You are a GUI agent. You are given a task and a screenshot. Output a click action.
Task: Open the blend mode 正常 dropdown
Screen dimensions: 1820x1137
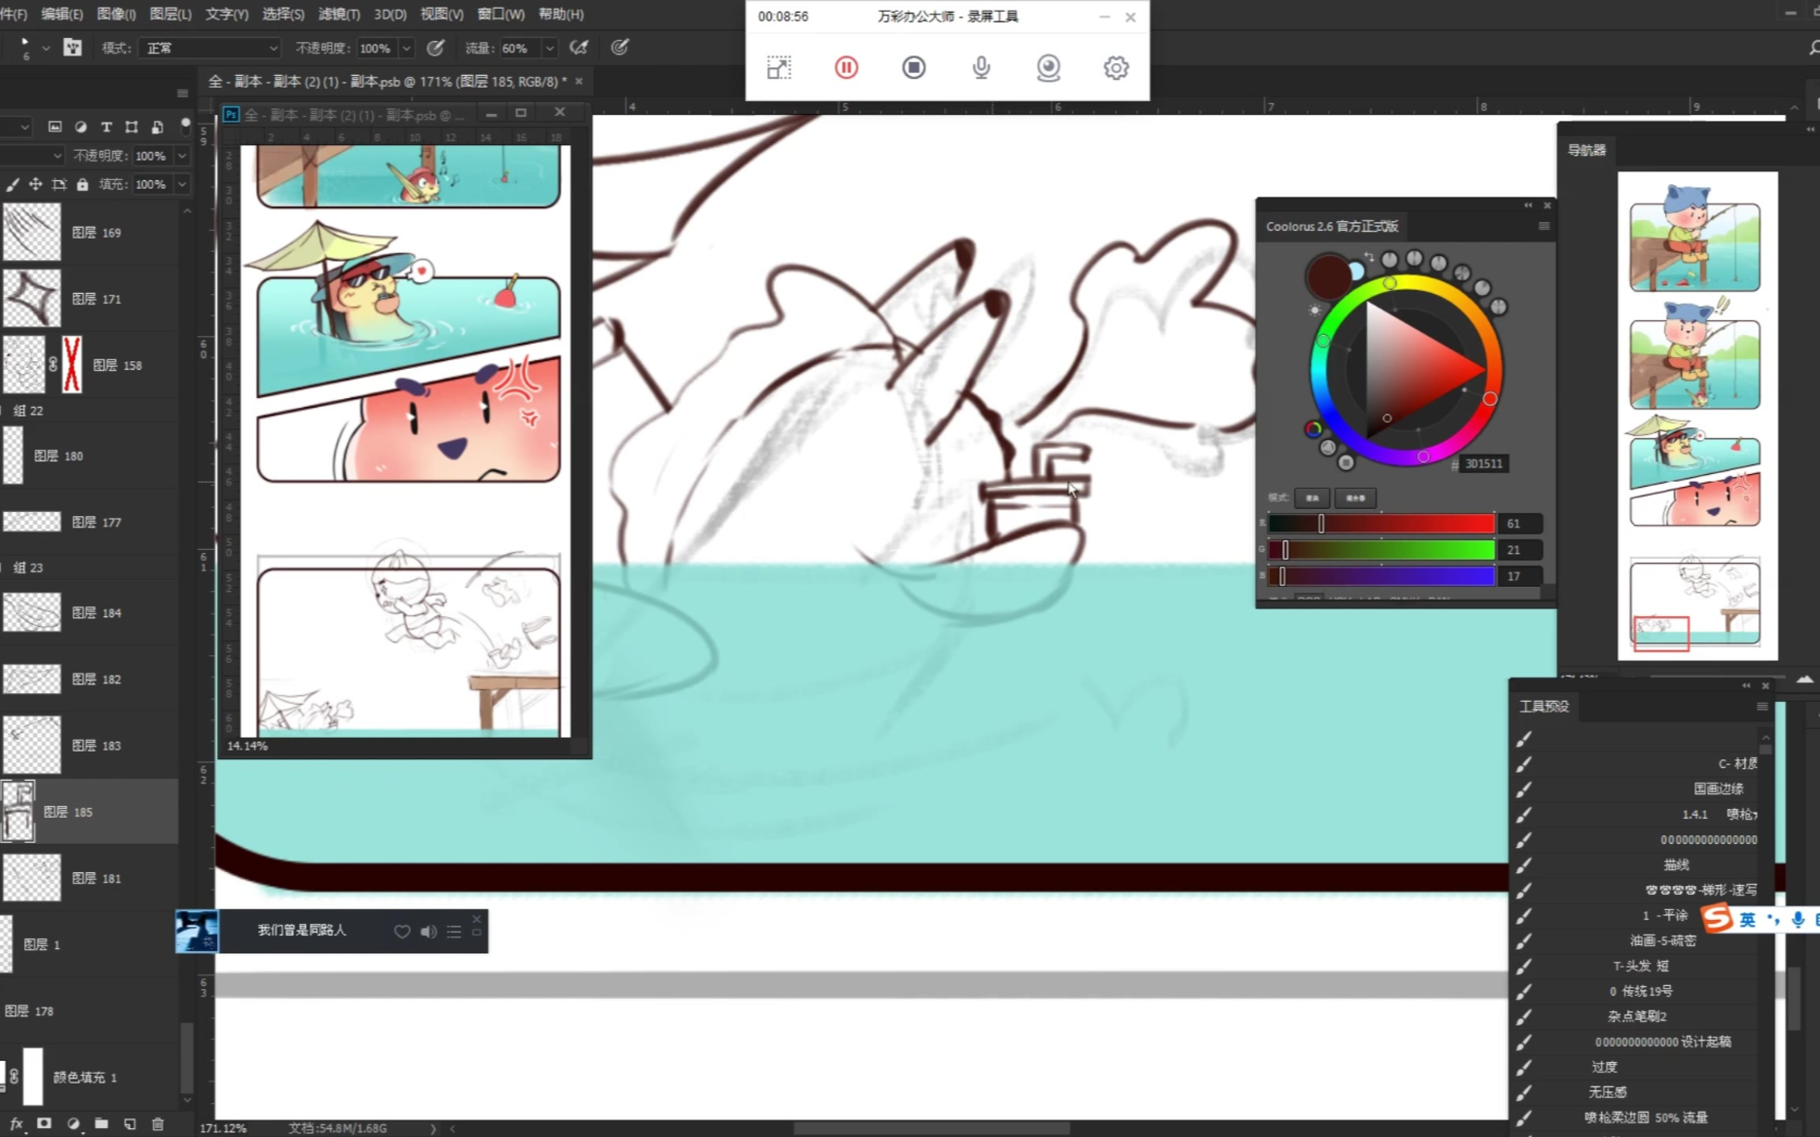tap(210, 48)
